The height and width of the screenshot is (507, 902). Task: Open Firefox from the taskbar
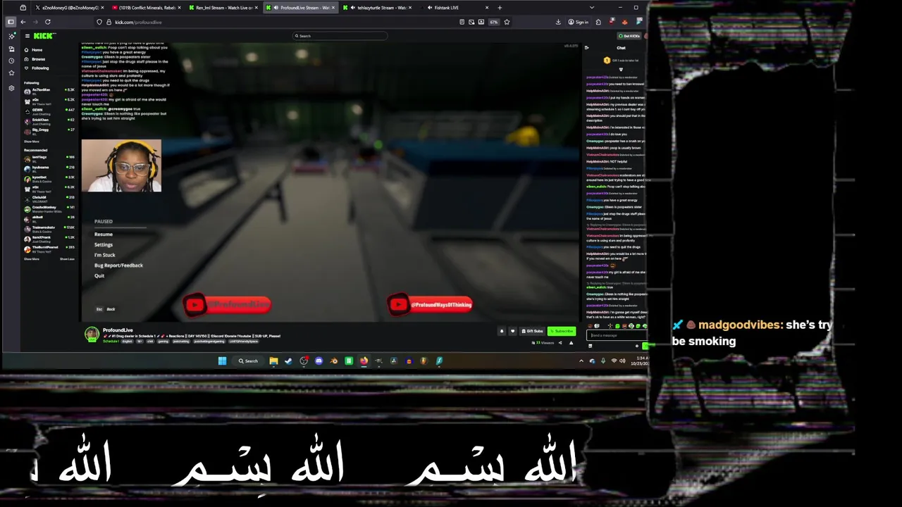tap(364, 361)
